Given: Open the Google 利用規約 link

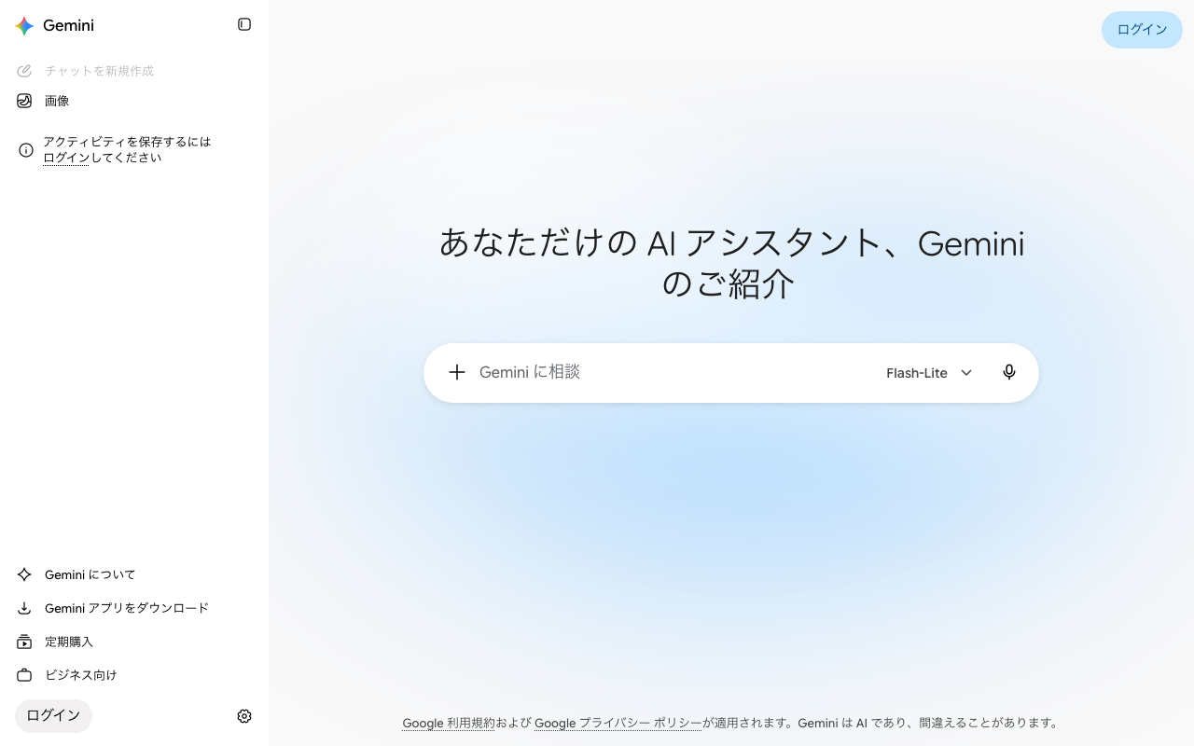Looking at the screenshot, I should pyautogui.click(x=449, y=723).
